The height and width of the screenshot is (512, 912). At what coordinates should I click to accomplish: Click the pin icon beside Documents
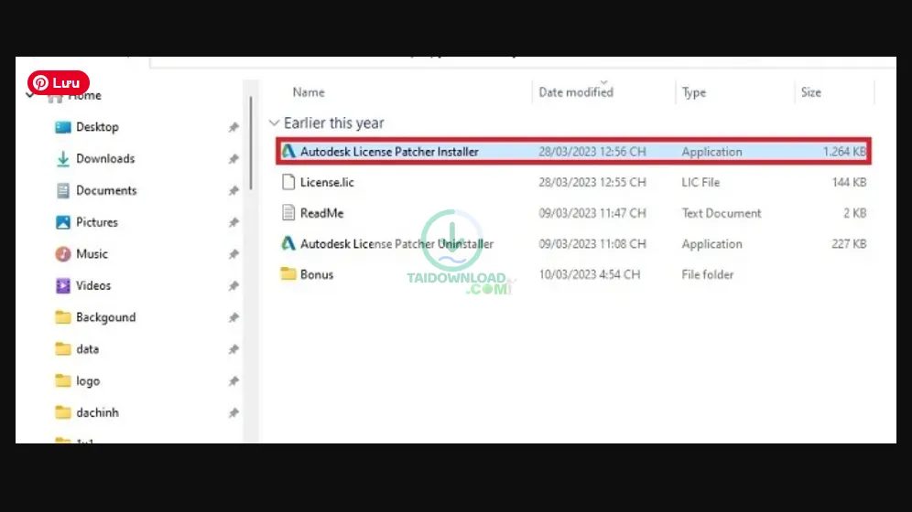pos(233,191)
